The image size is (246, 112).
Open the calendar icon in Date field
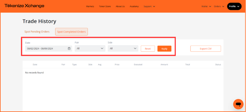[69, 48]
